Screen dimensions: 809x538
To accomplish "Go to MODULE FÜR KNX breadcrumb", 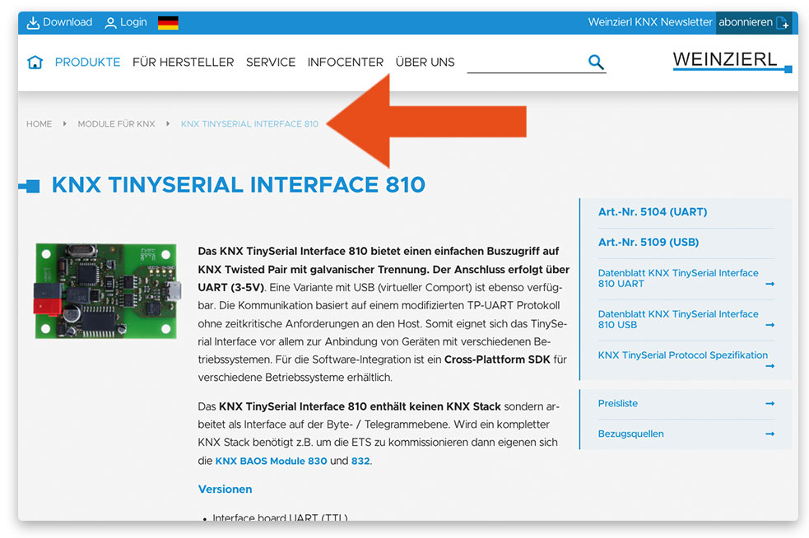I will (116, 124).
